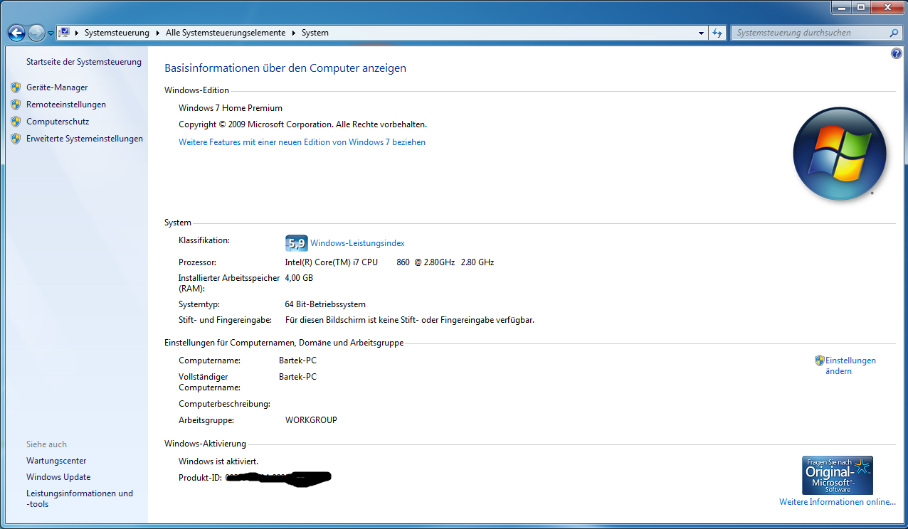
Task: Select the Systemsteuerung breadcrumb
Action: click(x=117, y=33)
